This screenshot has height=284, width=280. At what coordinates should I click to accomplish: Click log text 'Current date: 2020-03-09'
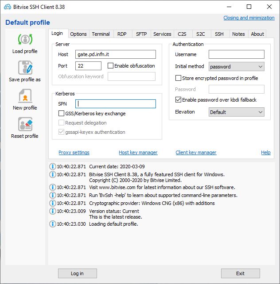(117, 167)
